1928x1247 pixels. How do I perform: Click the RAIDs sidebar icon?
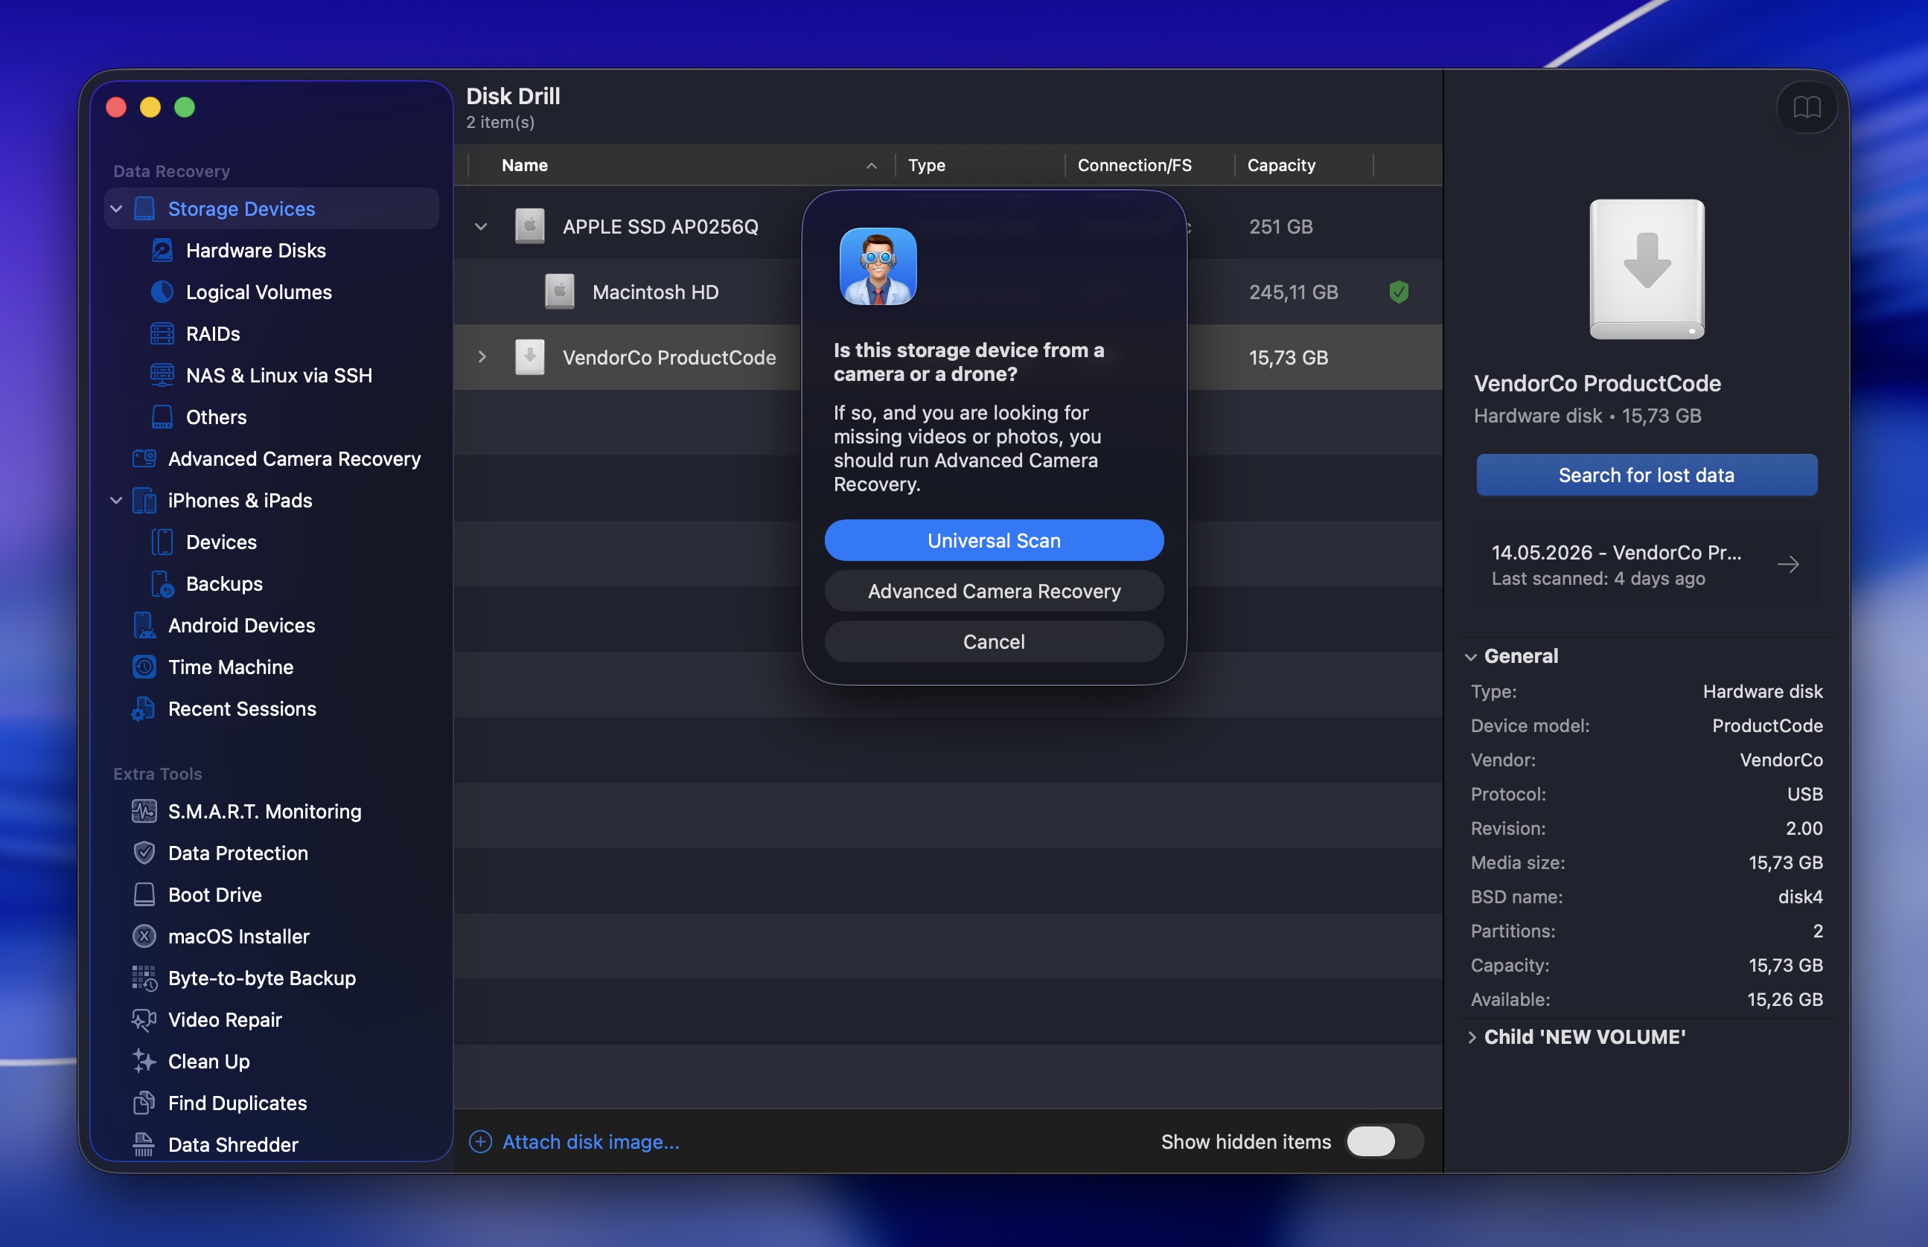click(162, 333)
